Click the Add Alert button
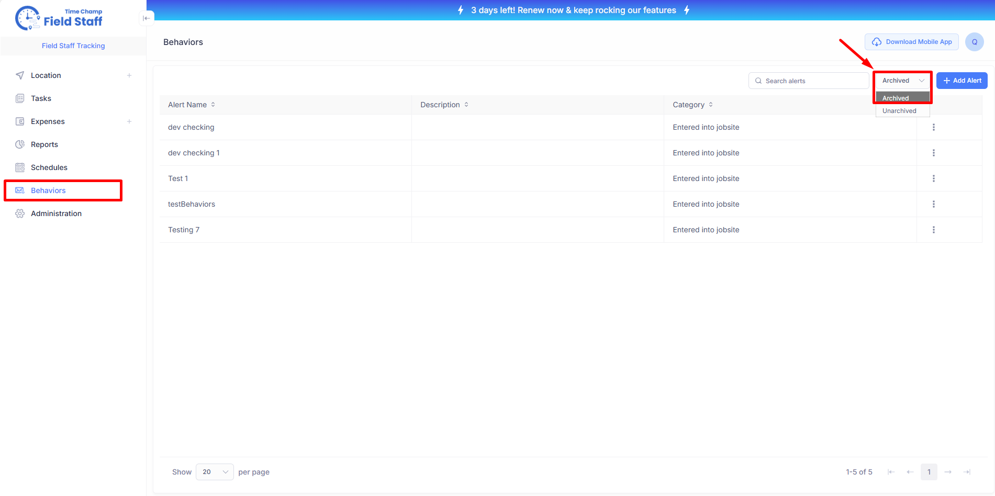Screen dimensions: 995x496 pos(962,81)
